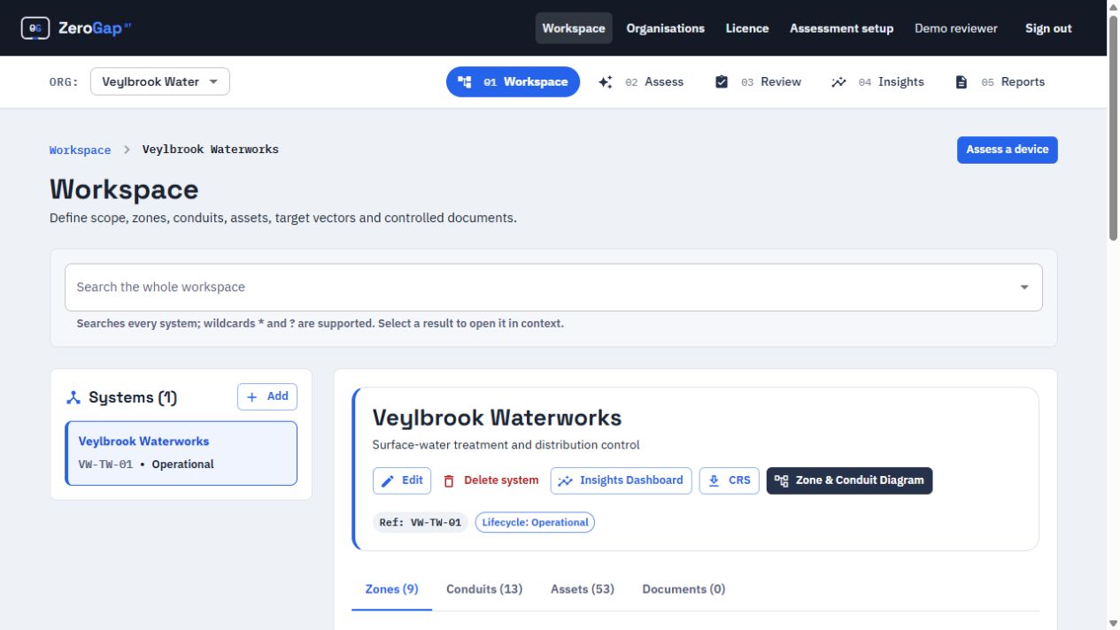Open the ORG Veylbrook Water dropdown
1120x630 pixels.
click(x=160, y=81)
